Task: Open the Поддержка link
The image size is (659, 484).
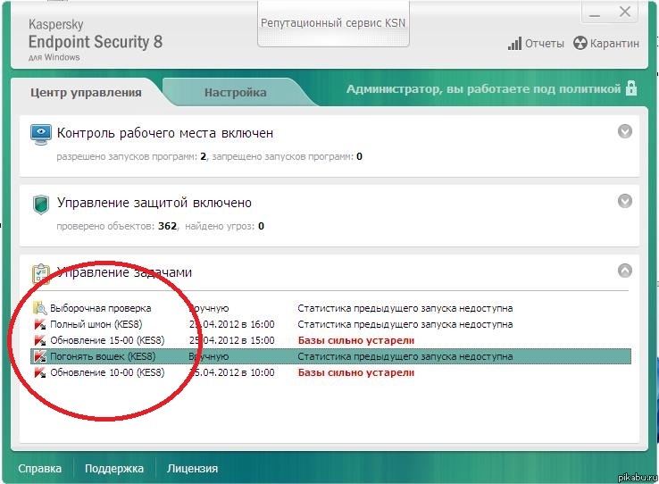Action: coord(114,468)
